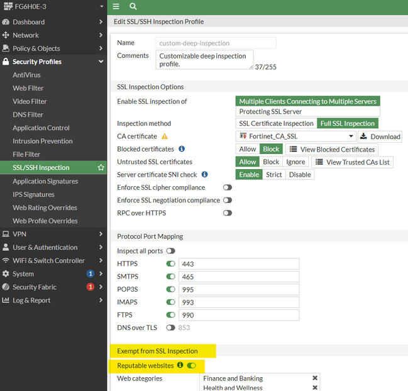Click the warning icon beside CA certificate
This screenshot has height=391, width=408.
[x=165, y=136]
